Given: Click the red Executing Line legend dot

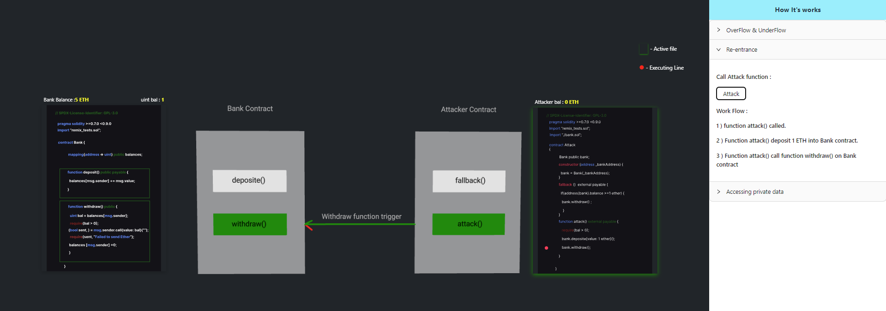Looking at the screenshot, I should (x=641, y=68).
